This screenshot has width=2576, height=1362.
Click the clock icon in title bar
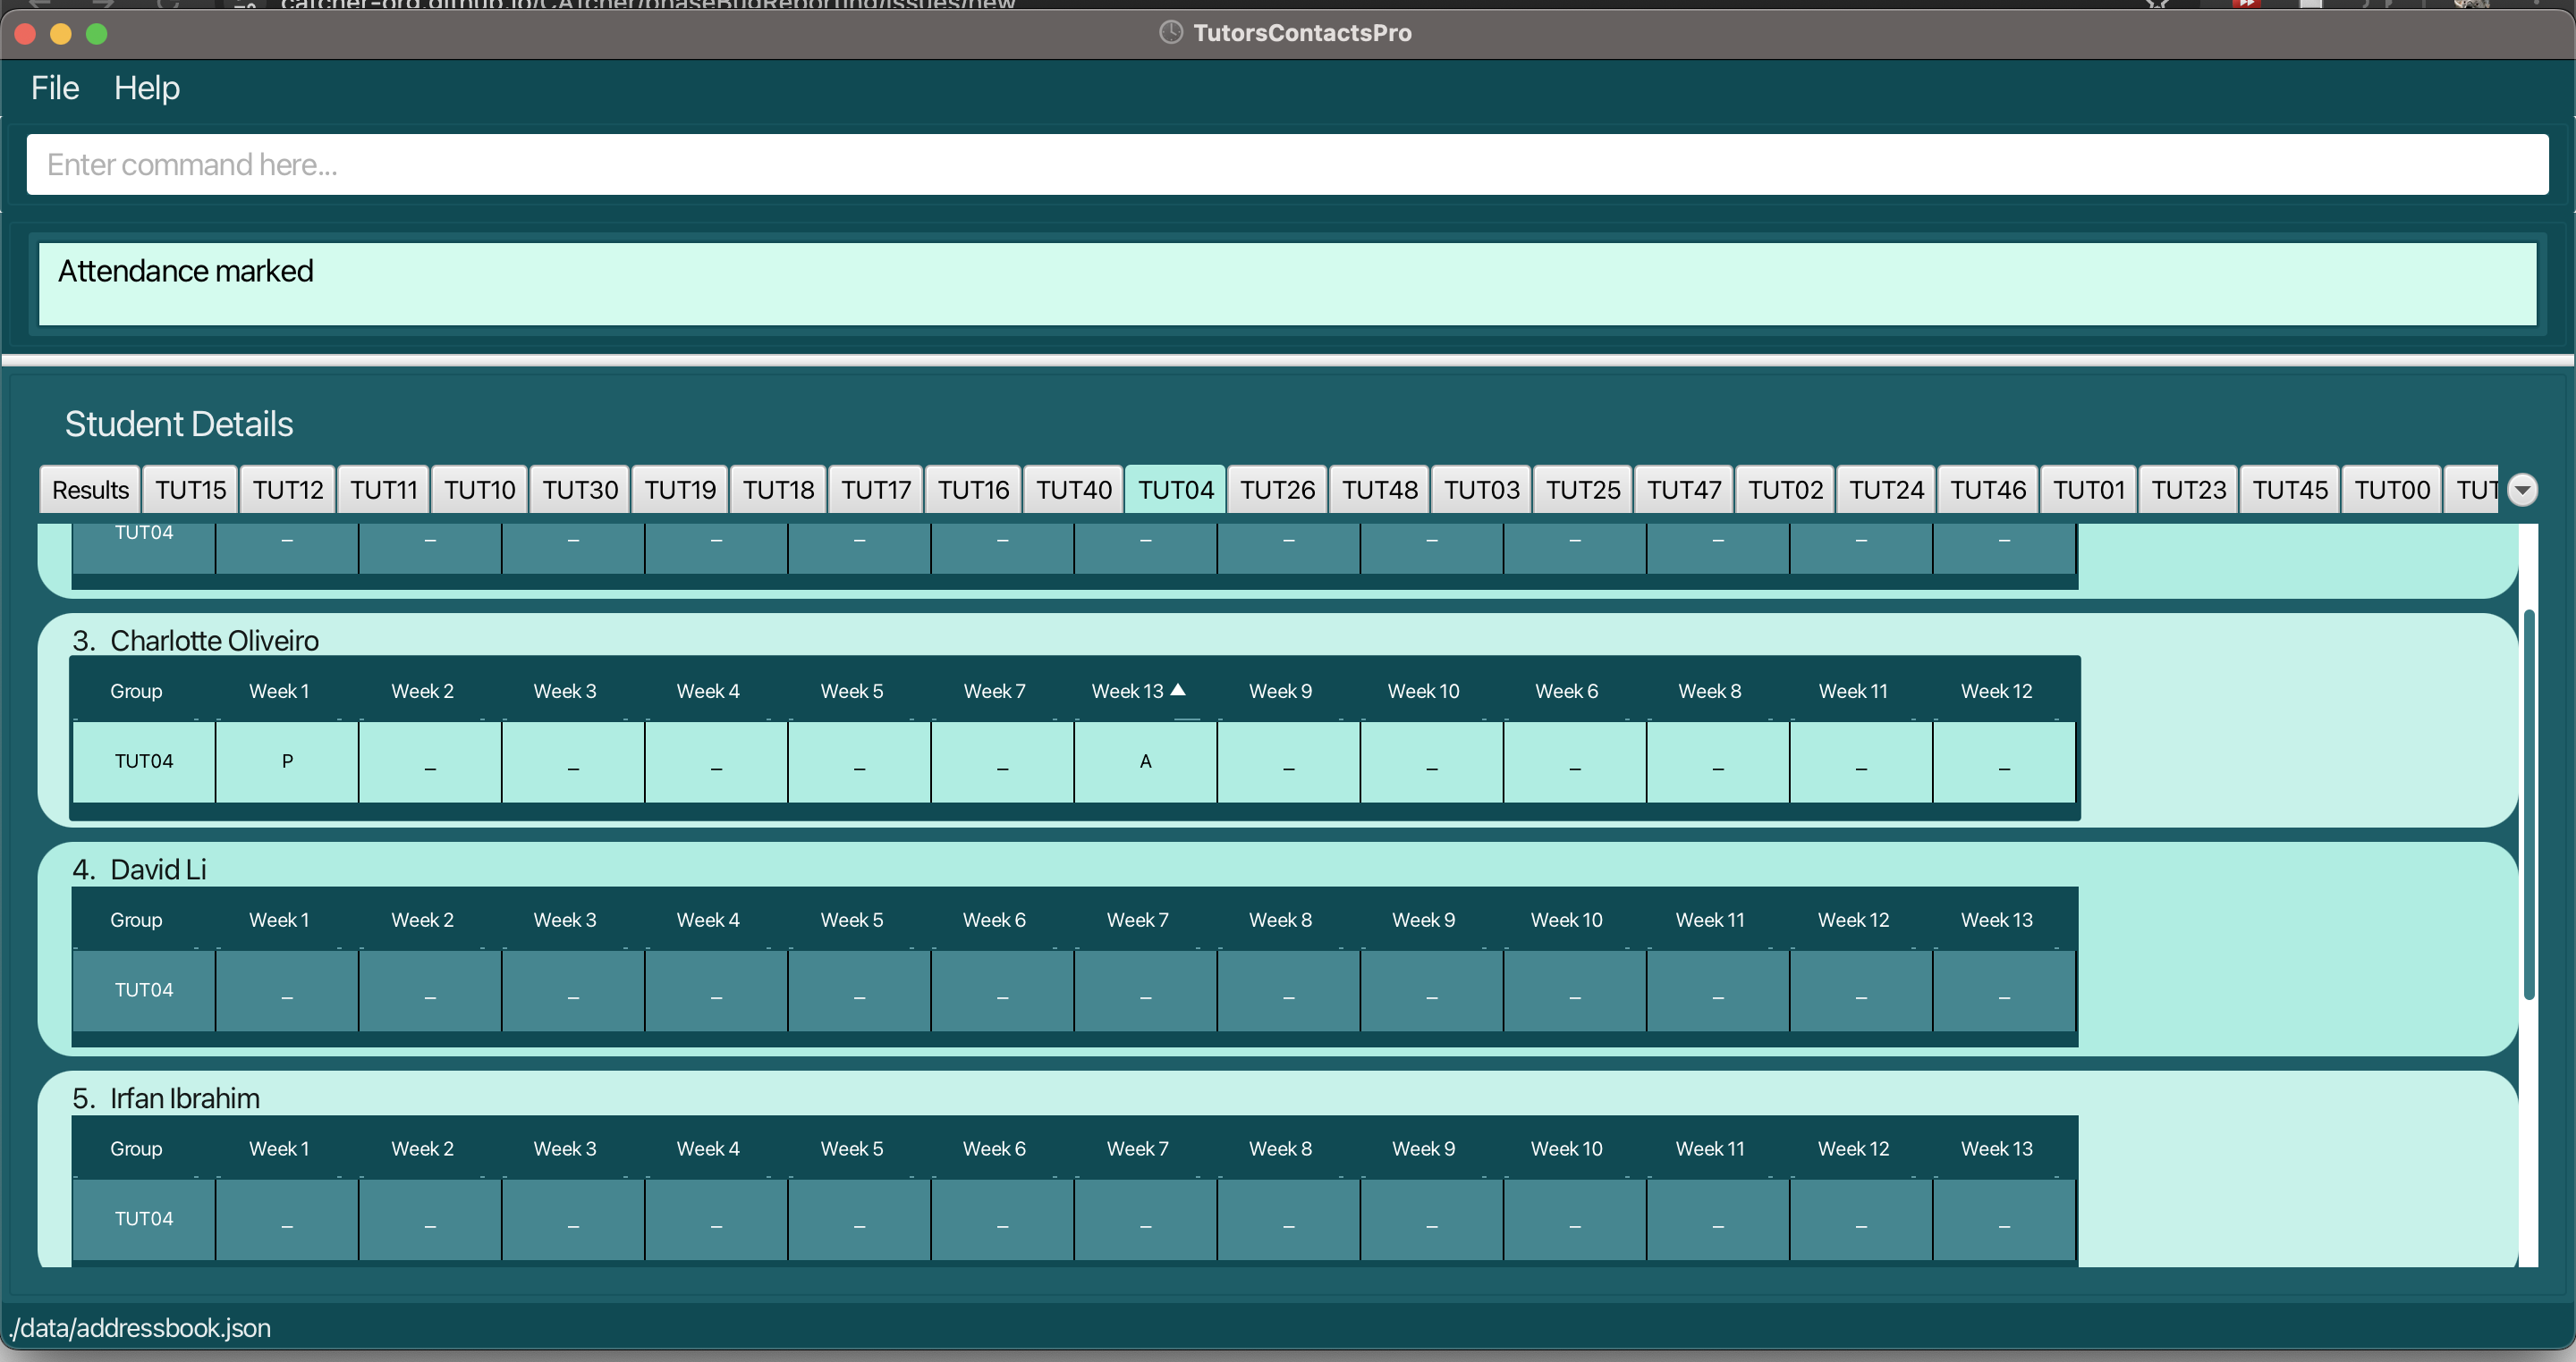(x=1170, y=33)
